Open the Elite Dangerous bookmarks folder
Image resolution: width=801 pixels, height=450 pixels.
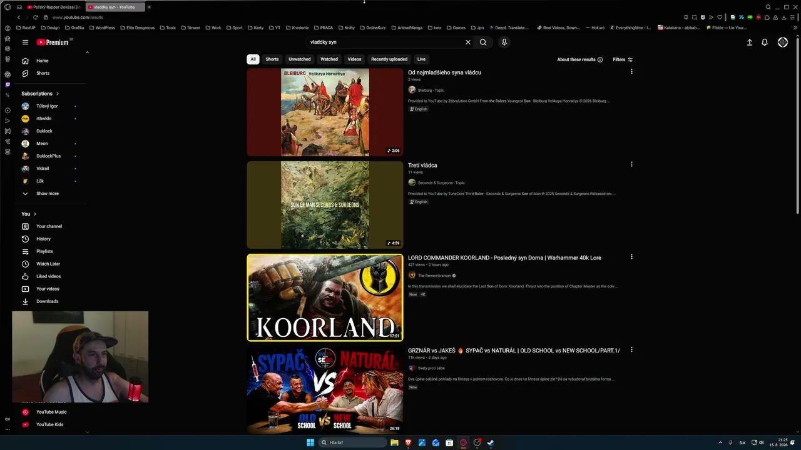137,27
